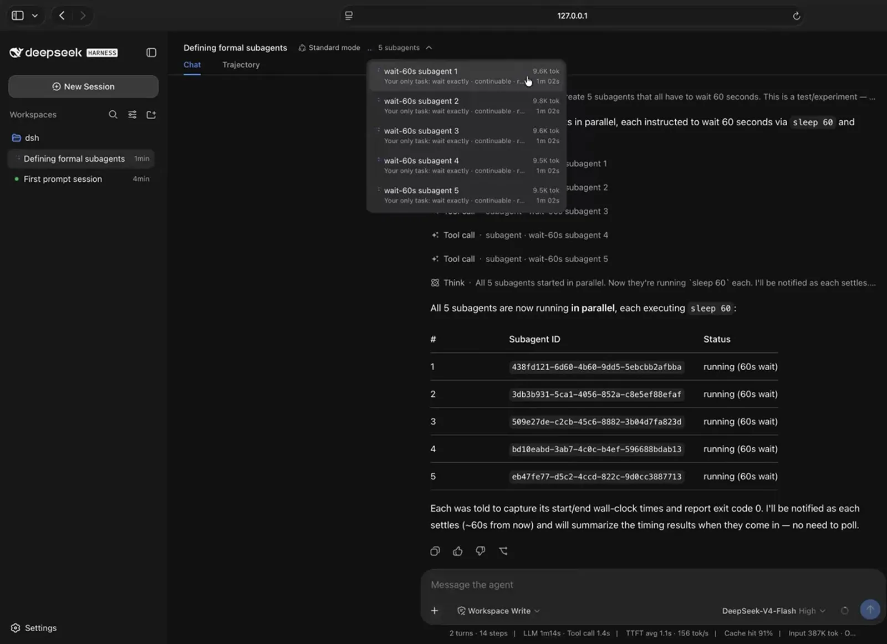Click subagent ID 3db3b931-5ca1-4056-852a-c8e5ef88efaf
This screenshot has height=644, width=887.
[x=597, y=394]
